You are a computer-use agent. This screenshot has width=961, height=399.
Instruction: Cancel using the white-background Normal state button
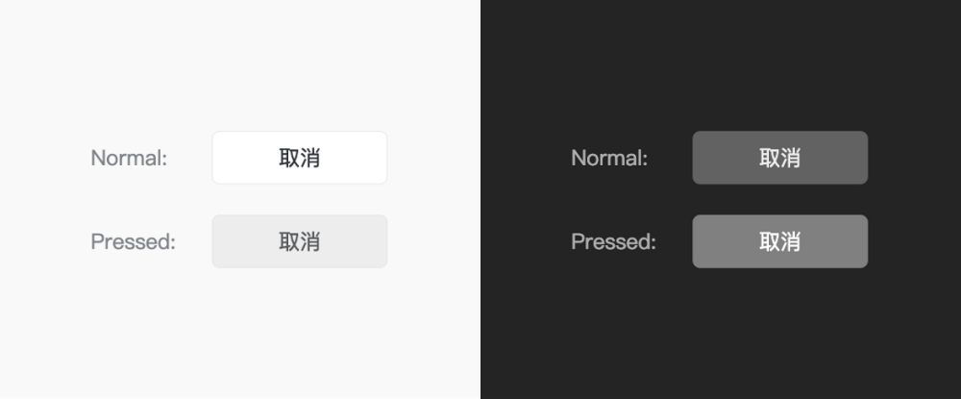(x=299, y=158)
